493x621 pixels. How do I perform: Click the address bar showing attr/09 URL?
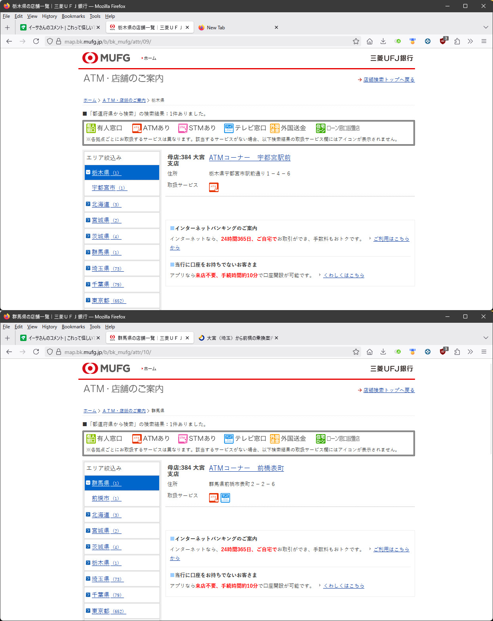pyautogui.click(x=198, y=41)
